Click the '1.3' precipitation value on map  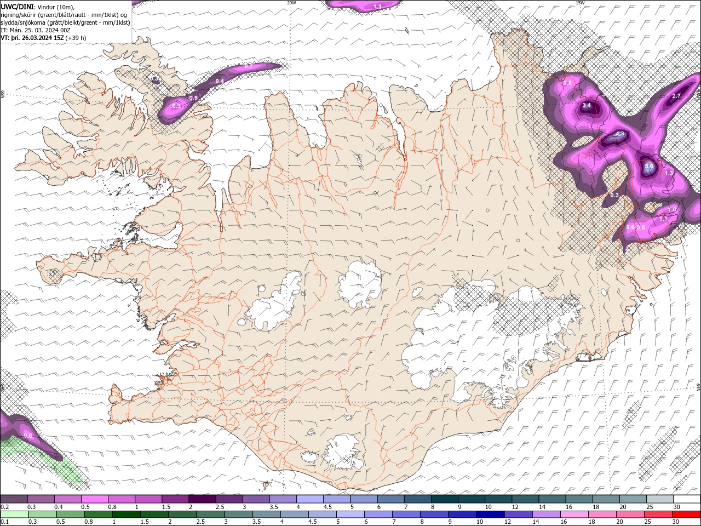669,173
